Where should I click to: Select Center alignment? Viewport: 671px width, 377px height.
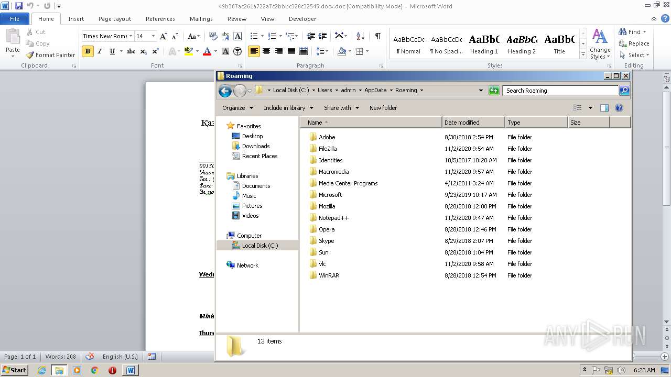(x=266, y=51)
